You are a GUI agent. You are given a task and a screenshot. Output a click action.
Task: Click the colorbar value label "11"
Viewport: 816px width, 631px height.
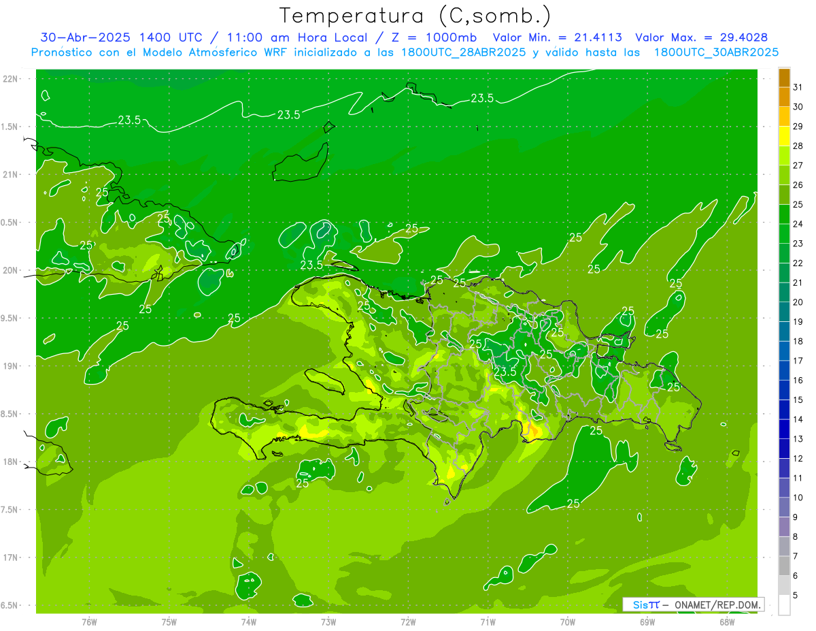click(798, 478)
